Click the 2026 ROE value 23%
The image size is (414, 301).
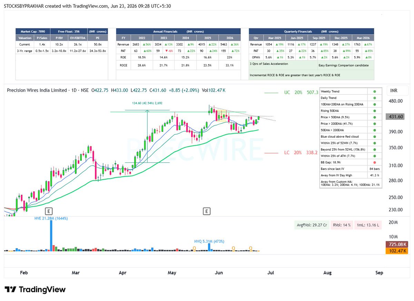click(x=230, y=57)
